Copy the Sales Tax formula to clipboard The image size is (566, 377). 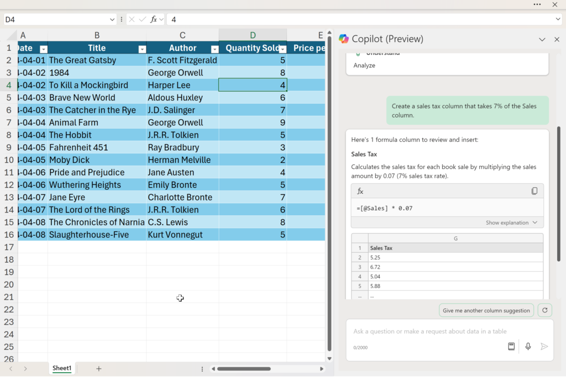[x=534, y=191]
